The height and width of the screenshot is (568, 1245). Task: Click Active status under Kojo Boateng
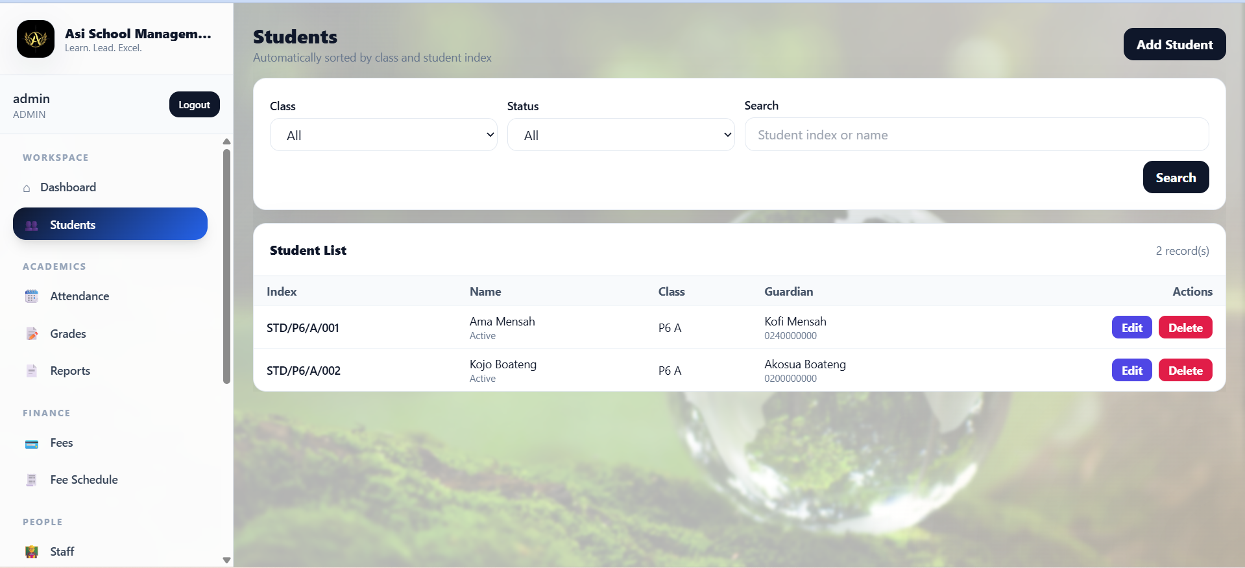click(483, 379)
